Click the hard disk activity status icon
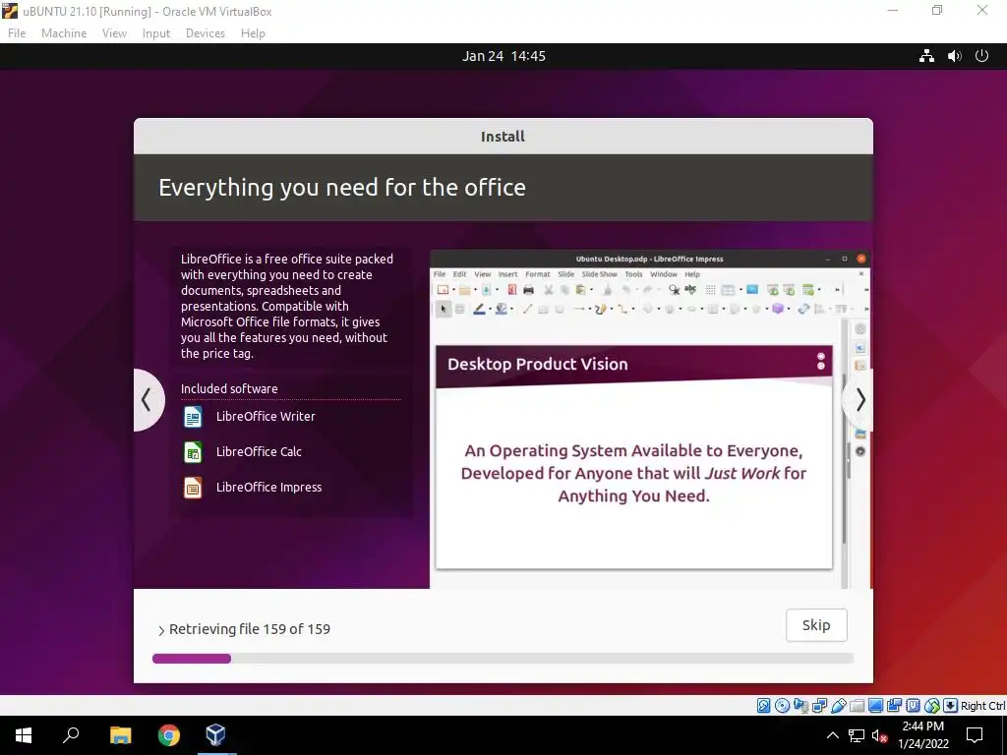The height and width of the screenshot is (755, 1007). point(763,706)
